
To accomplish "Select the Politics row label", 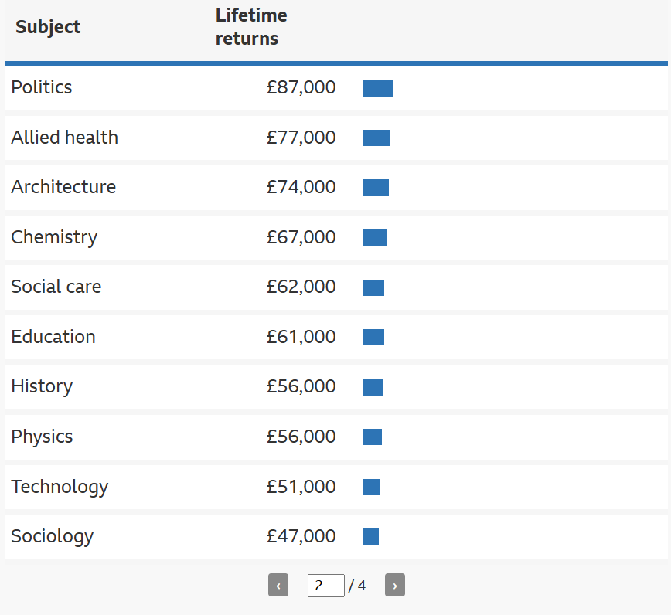I will point(42,87).
